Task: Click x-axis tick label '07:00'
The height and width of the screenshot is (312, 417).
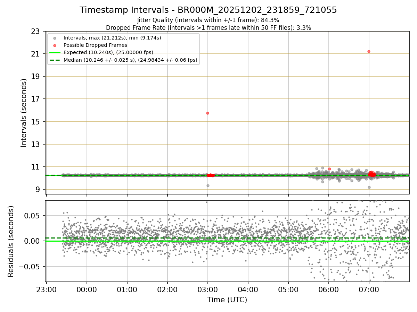Action: pyautogui.click(x=369, y=290)
